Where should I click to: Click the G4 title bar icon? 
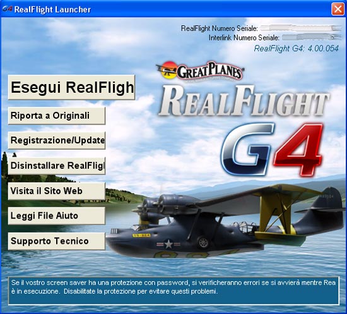point(7,9)
